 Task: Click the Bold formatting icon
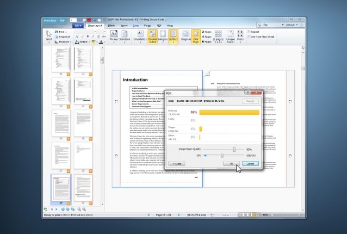point(87,36)
